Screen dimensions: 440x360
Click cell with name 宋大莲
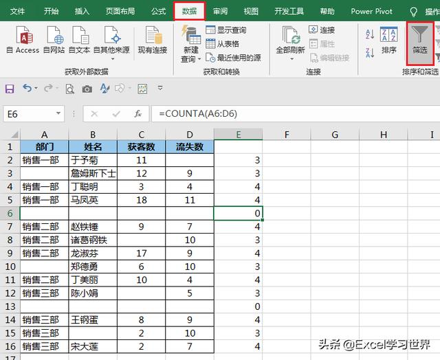[93, 346]
